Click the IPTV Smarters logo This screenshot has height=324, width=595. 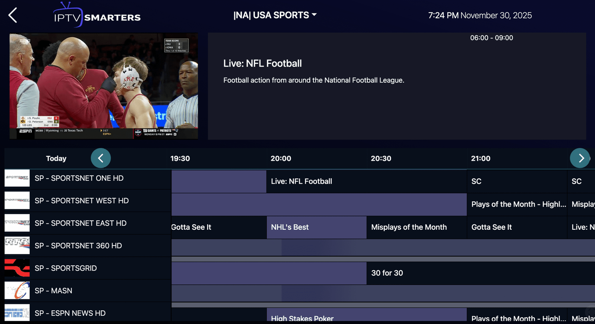[97, 16]
